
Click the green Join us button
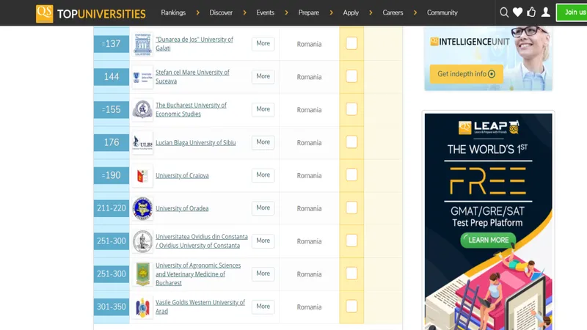[x=572, y=12]
